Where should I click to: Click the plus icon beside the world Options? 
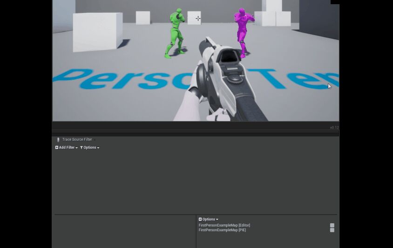click(200, 220)
